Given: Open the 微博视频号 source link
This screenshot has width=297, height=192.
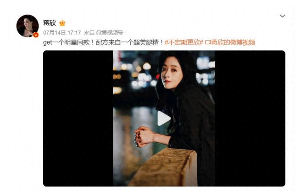Looking at the screenshot, I should (109, 33).
